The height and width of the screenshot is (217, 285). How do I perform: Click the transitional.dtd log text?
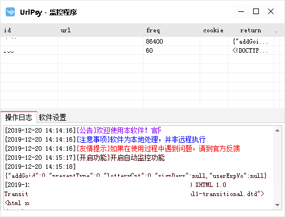(228, 194)
